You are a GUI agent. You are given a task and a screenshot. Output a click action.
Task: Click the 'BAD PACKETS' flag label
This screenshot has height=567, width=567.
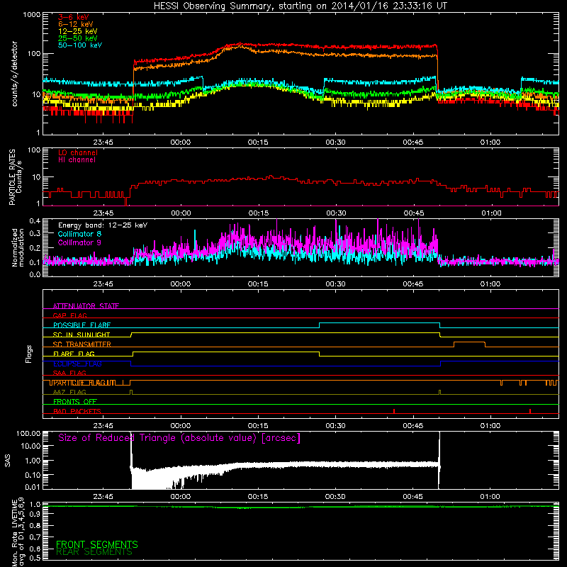click(77, 411)
